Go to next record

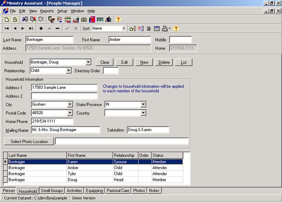point(23,28)
